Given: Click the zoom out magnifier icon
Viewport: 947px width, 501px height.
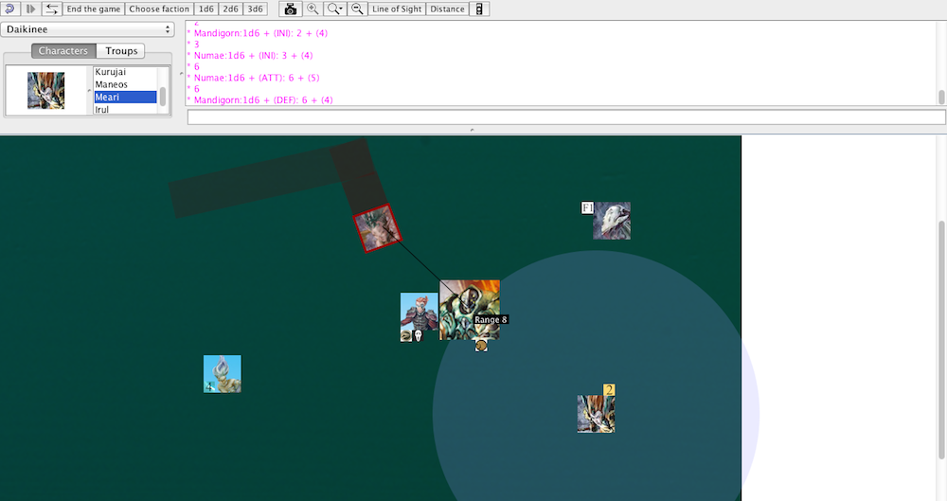Looking at the screenshot, I should pos(357,9).
